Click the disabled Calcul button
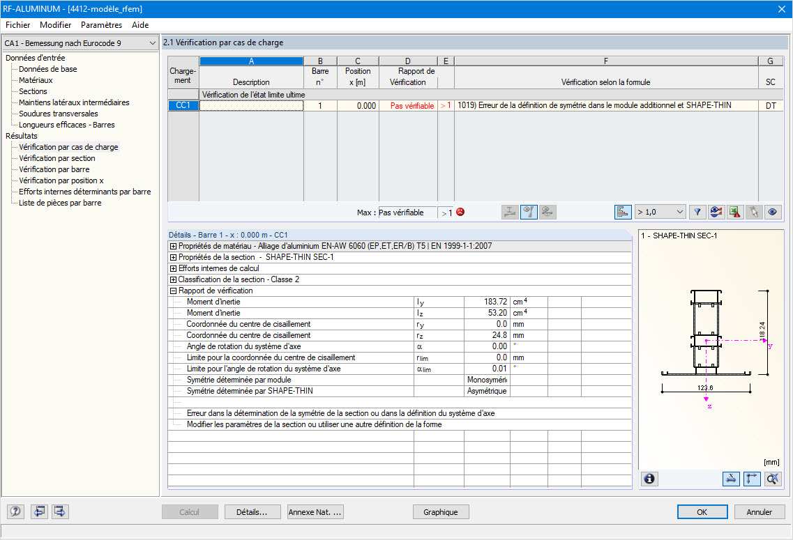This screenshot has width=793, height=540. [x=190, y=511]
